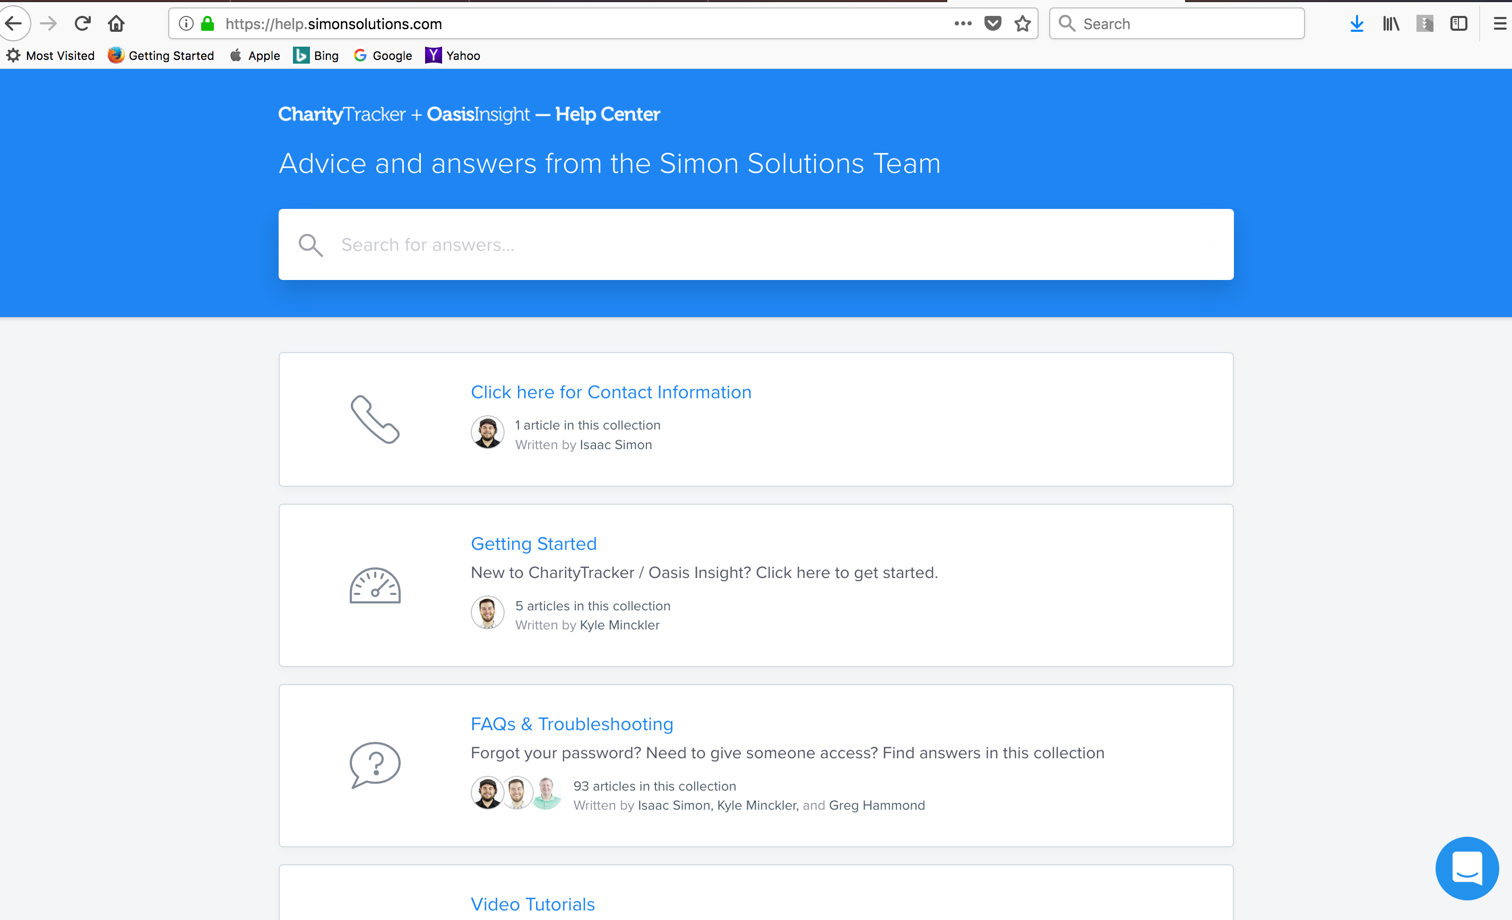Open Click here for Contact Information link
1512x920 pixels.
tap(611, 392)
